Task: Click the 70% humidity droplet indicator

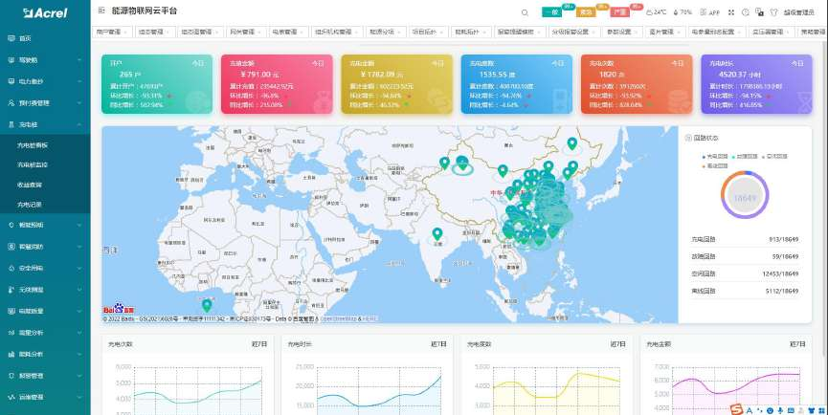Action: pos(683,12)
